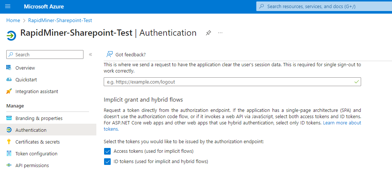Uncheck the ID tokens checkbox
Image resolution: width=392 pixels, height=173 pixels.
pyautogui.click(x=107, y=161)
